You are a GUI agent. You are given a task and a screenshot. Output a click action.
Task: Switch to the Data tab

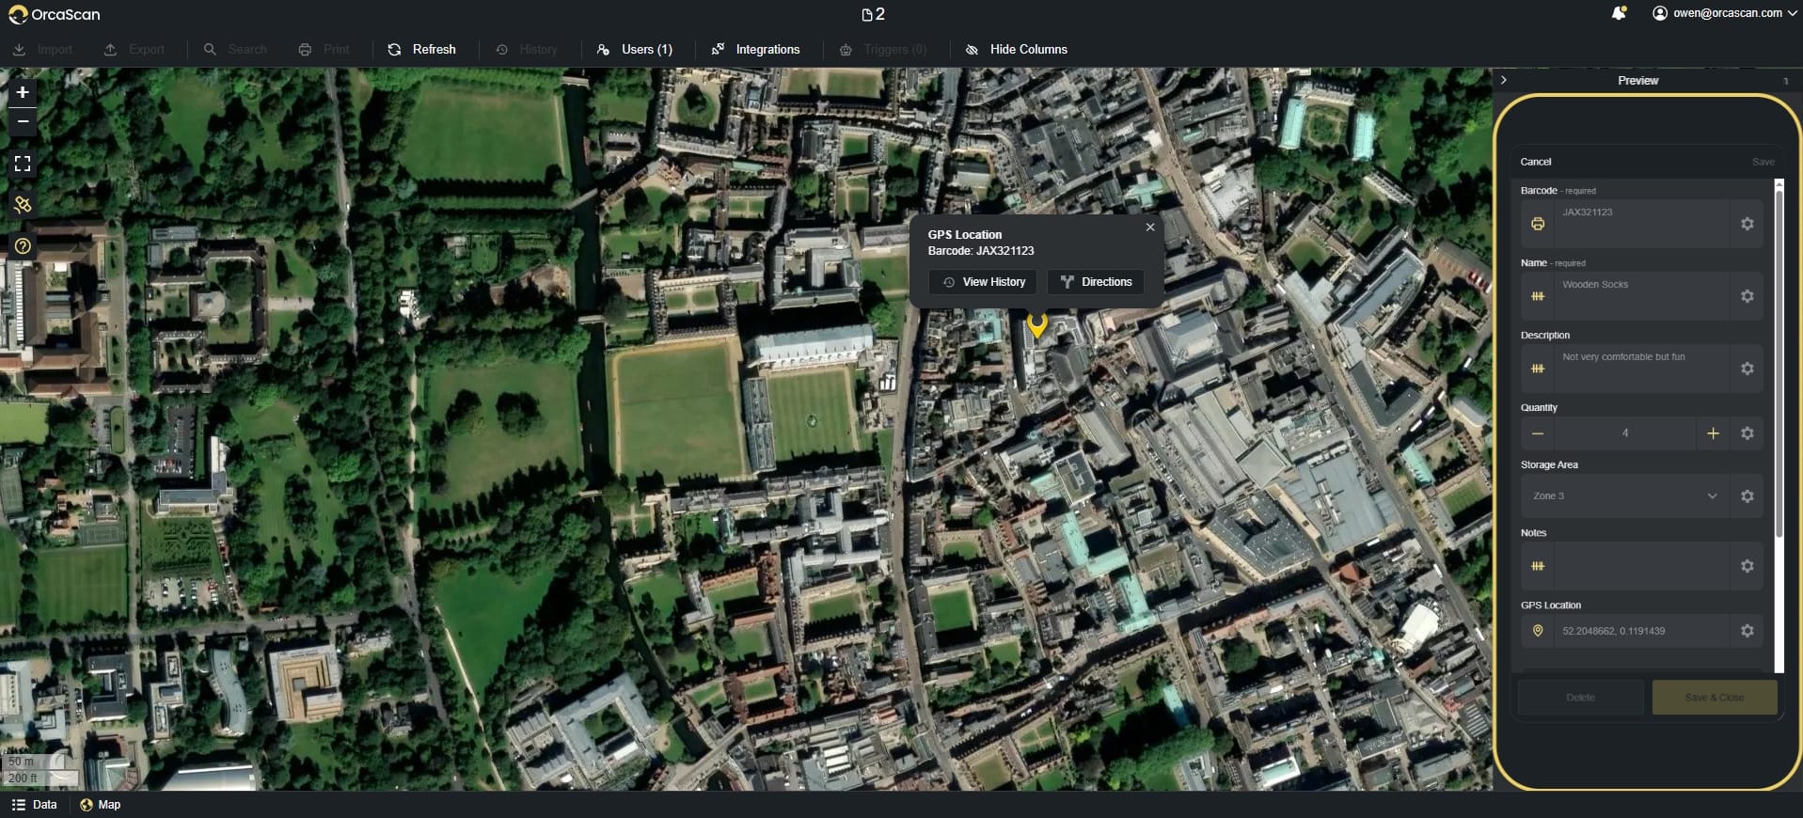35,805
